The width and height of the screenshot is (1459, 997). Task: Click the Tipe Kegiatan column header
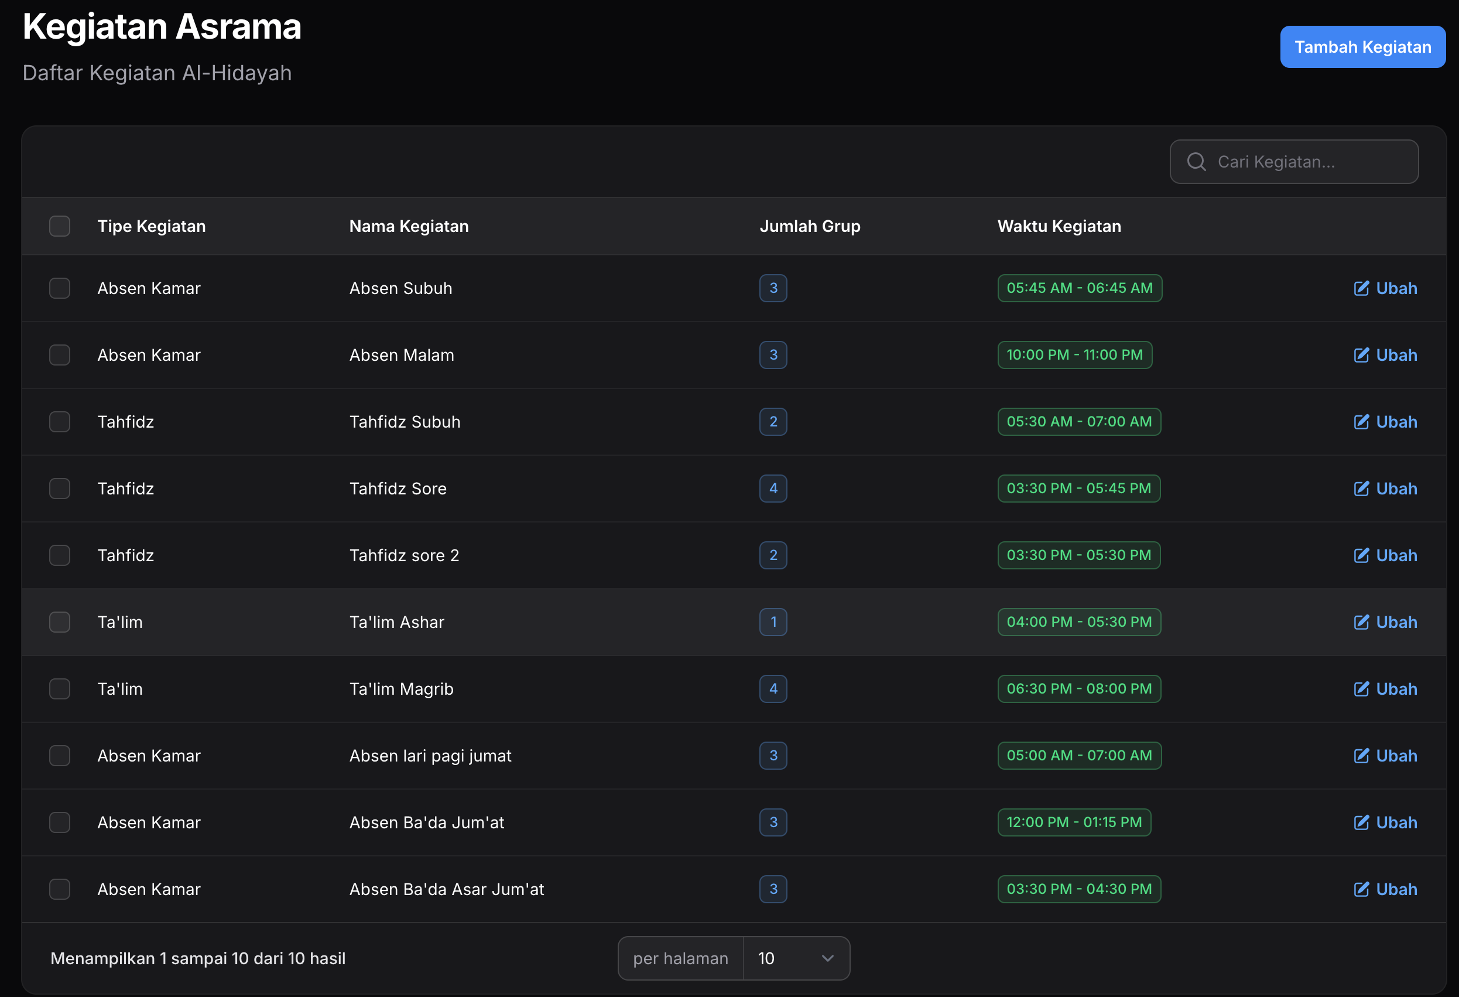point(151,226)
